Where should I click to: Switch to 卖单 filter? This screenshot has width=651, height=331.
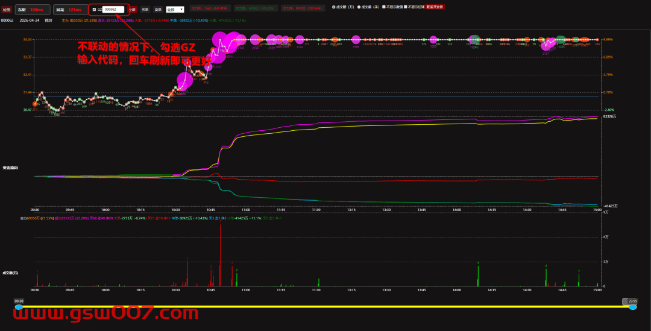click(158, 10)
